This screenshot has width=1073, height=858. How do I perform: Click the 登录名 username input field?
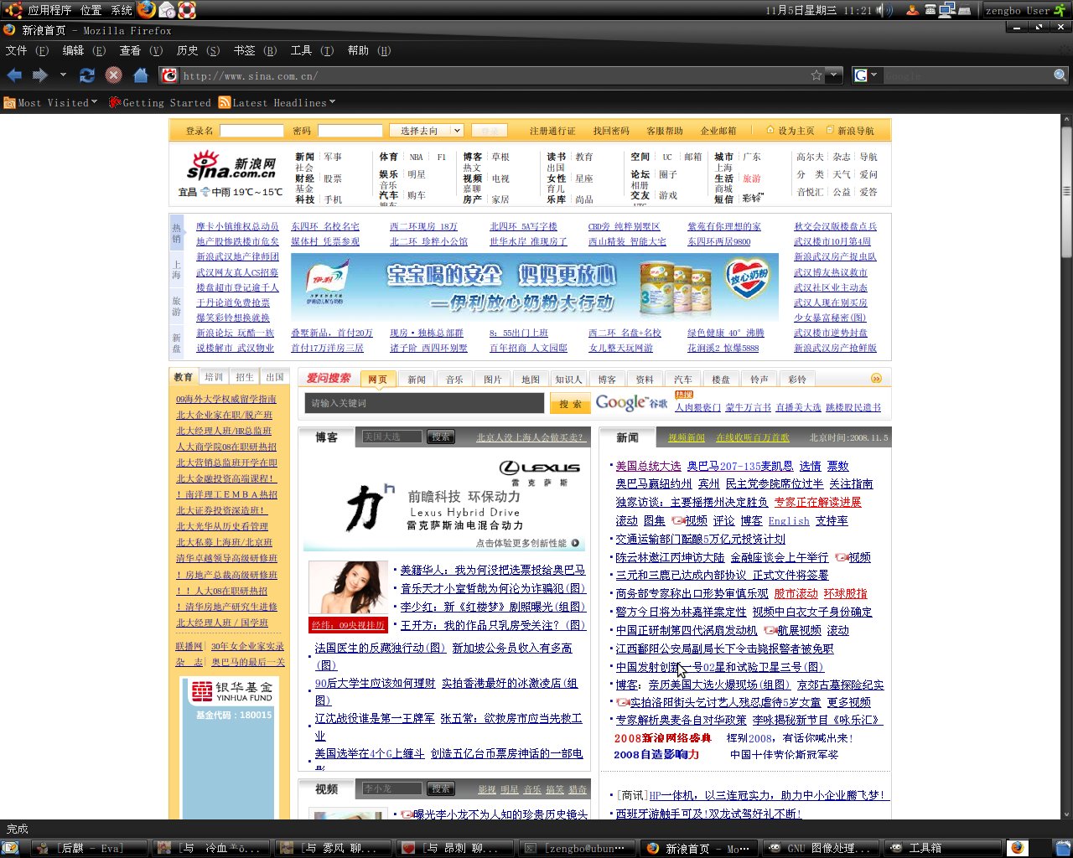point(251,131)
